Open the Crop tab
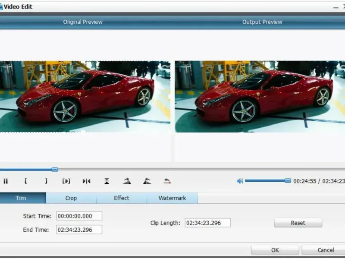345x259 pixels. pos(71,198)
